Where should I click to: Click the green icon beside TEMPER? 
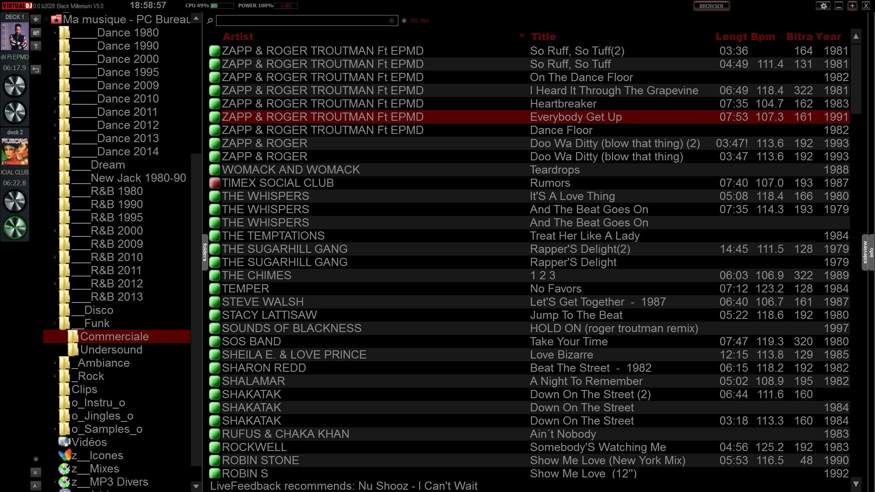[x=215, y=289]
